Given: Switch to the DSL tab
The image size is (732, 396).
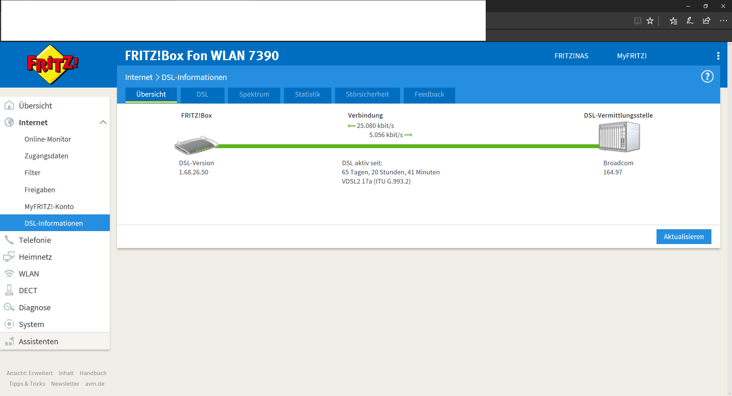Looking at the screenshot, I should tap(202, 95).
